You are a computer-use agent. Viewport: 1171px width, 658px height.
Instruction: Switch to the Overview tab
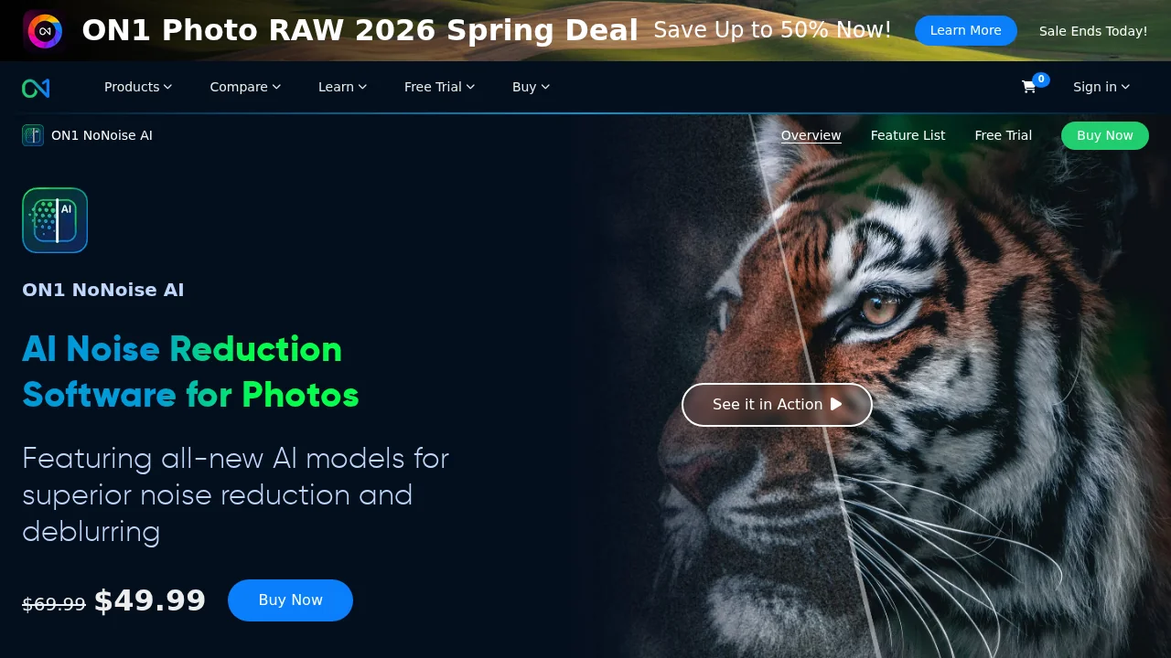coord(811,135)
